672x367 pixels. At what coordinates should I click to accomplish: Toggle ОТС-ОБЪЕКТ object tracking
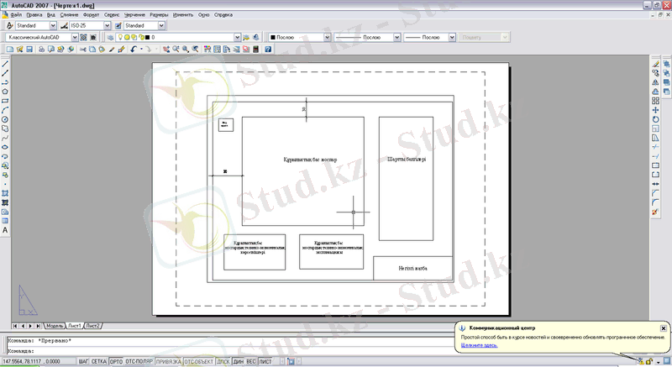coord(199,362)
